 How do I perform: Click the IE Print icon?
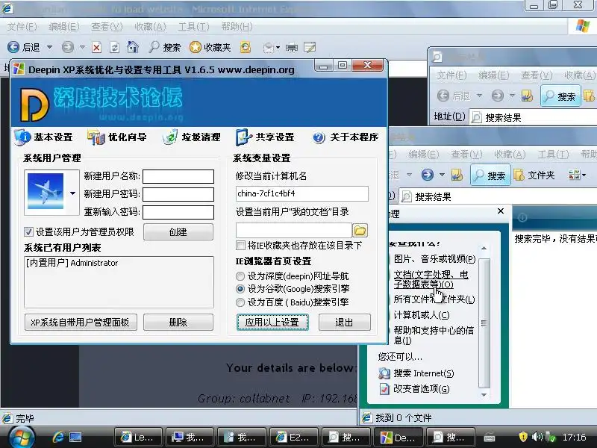(292, 48)
